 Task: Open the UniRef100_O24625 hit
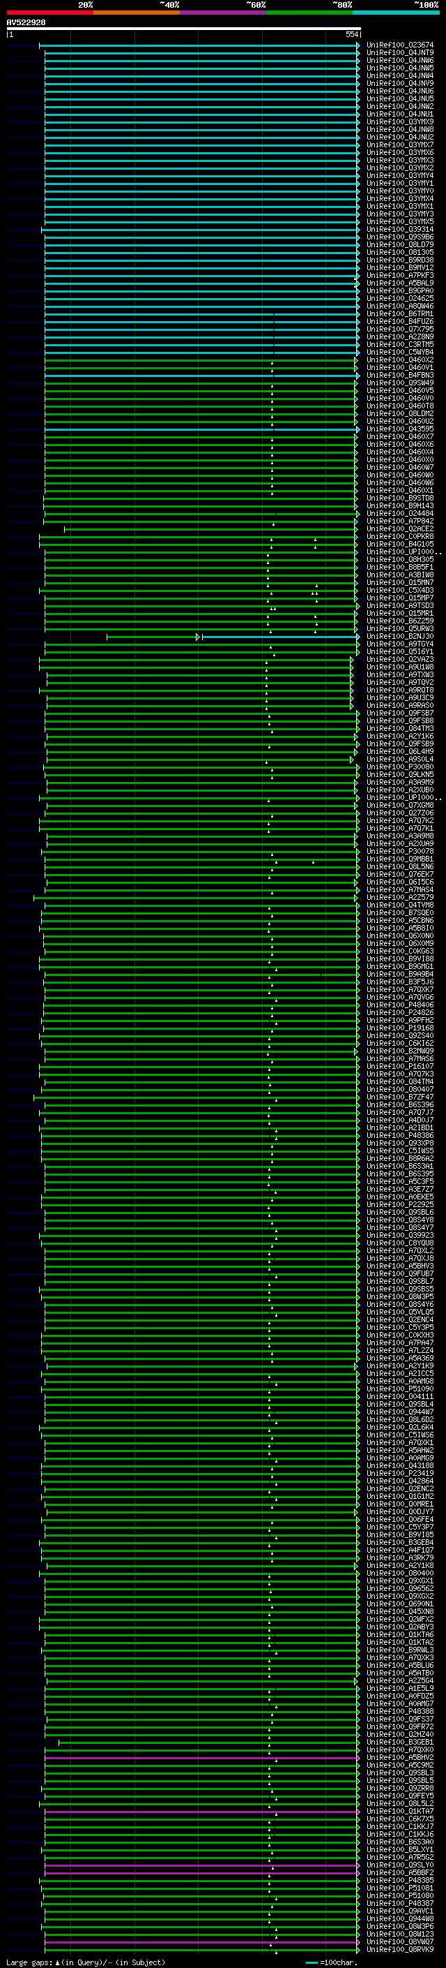click(x=399, y=299)
